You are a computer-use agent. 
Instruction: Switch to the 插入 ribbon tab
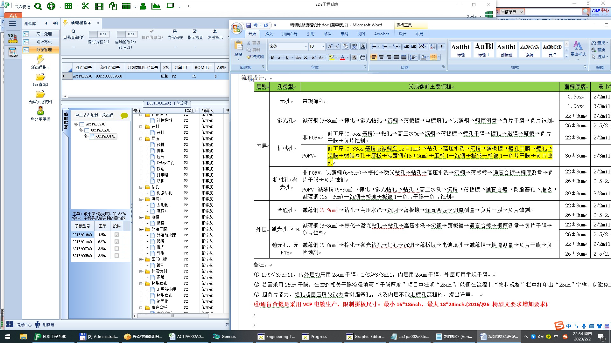(x=269, y=34)
